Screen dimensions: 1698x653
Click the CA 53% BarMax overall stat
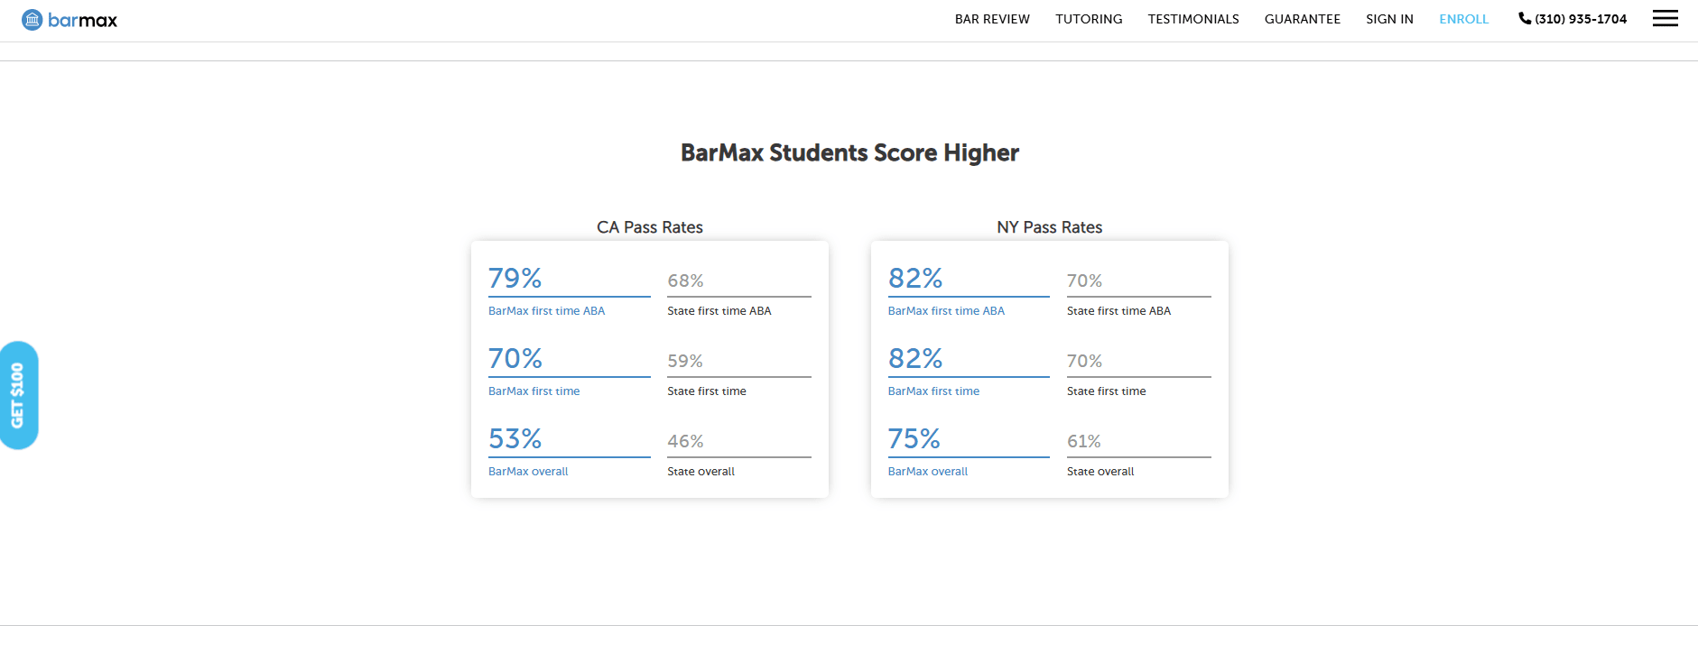(x=515, y=438)
